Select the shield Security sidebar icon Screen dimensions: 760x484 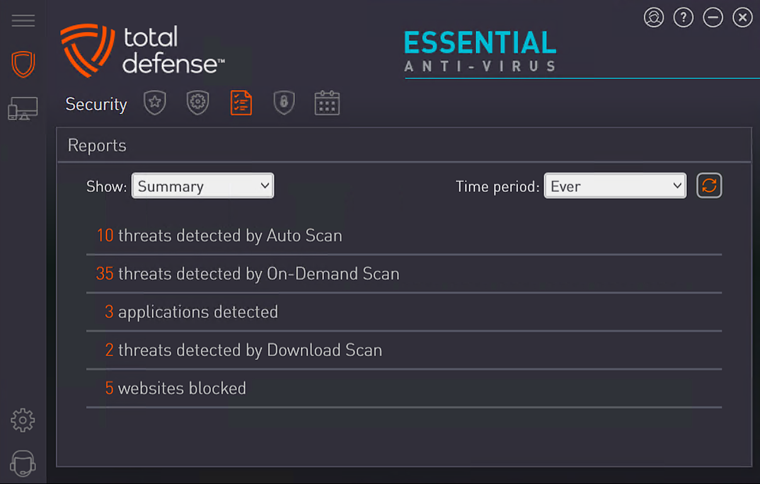point(23,64)
